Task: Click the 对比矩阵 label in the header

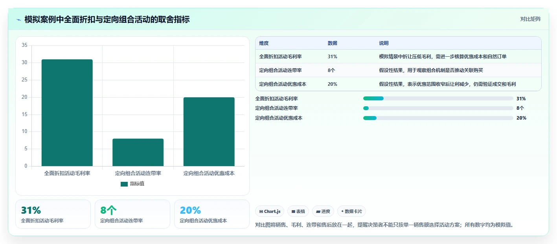Action: (x=530, y=19)
